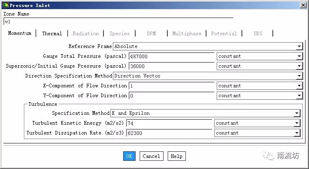309x169 pixels.
Task: Switch to the Thermal tab
Action: 52,34
